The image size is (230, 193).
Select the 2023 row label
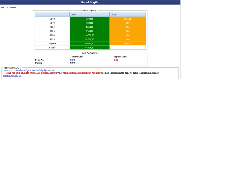pos(52,31)
